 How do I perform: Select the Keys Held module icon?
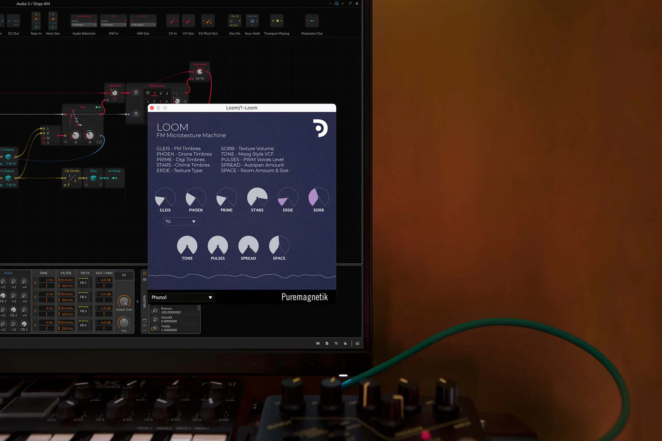252,21
